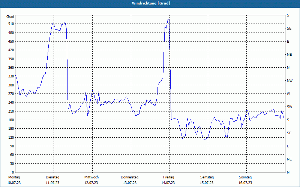This screenshot has height=187, width=300.
Task: Click the 0 degree axis label
Action: [13, 172]
